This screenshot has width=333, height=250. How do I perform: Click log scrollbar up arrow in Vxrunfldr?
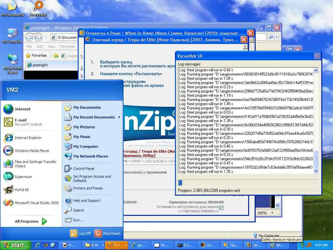pyautogui.click(x=316, y=70)
